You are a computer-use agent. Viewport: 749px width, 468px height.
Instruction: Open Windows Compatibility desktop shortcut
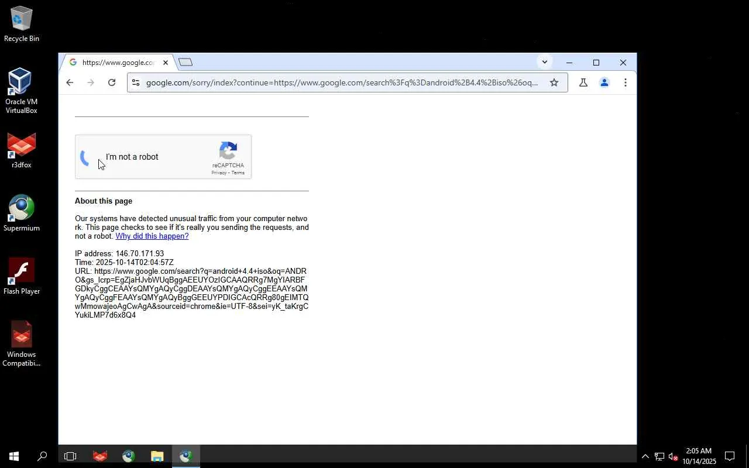pos(22,344)
